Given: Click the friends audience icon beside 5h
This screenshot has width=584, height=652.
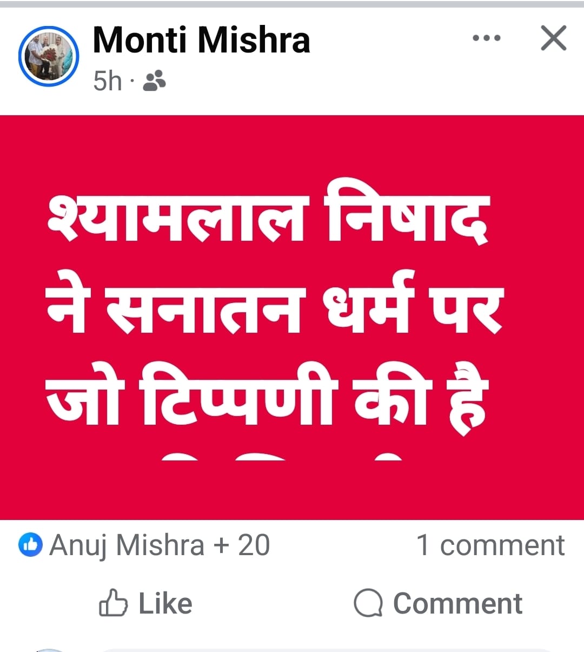Looking at the screenshot, I should [154, 81].
